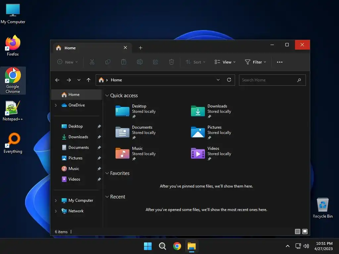Expand Network in navigation pane
Screen dimensions: 339x254
click(56, 211)
